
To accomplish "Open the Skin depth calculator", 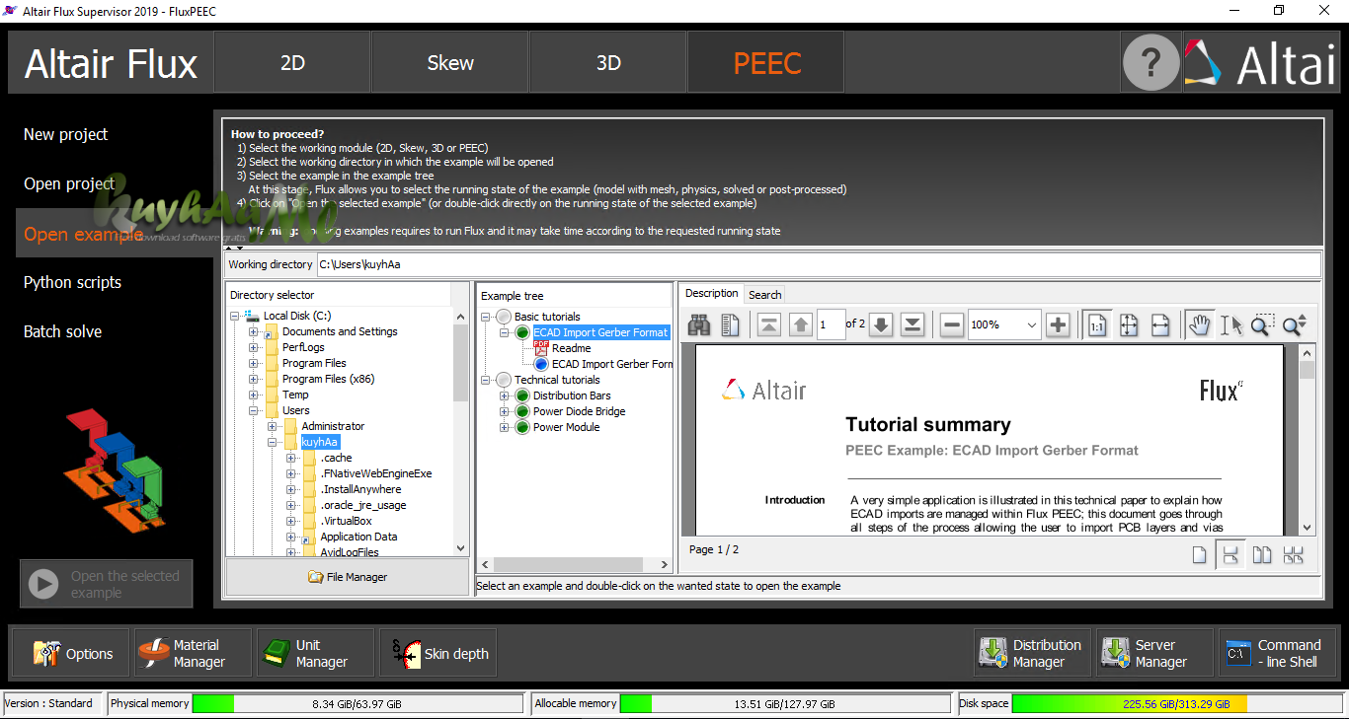I will (x=438, y=653).
